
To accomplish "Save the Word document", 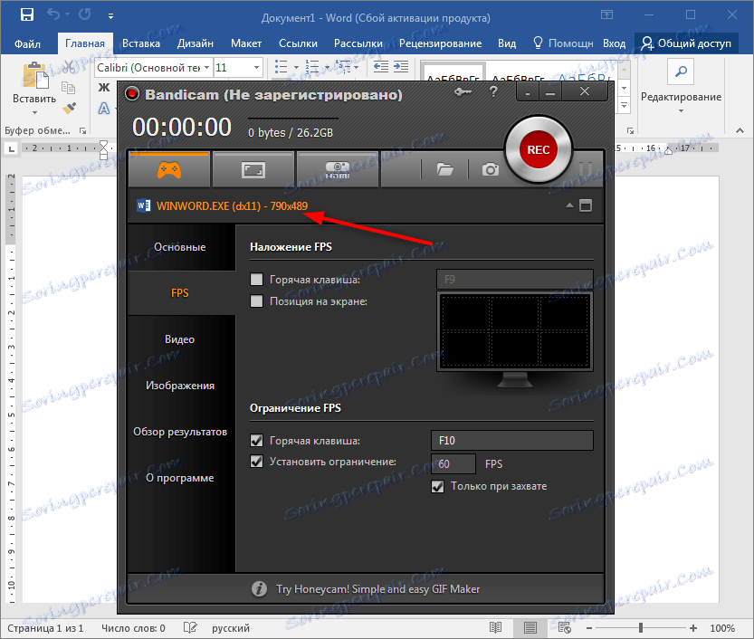I will point(27,14).
